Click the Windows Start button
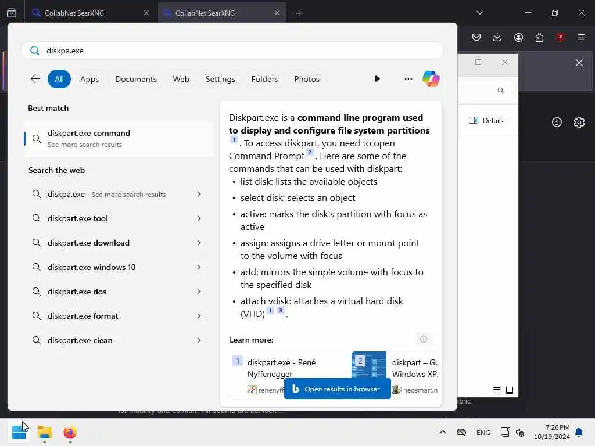The image size is (595, 446). (x=19, y=432)
